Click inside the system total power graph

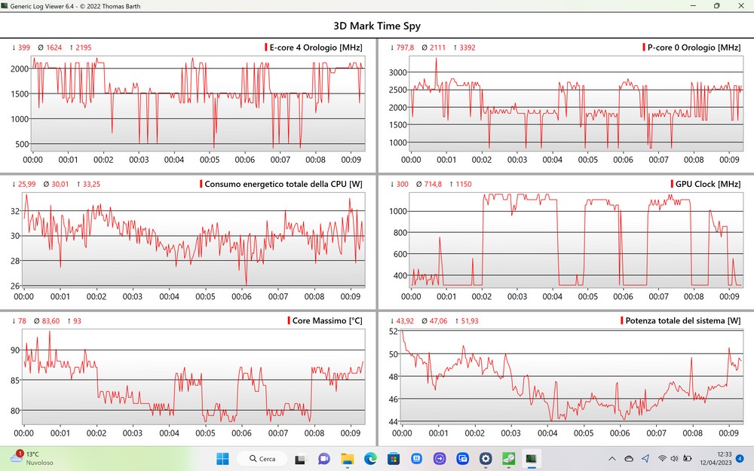tap(572, 376)
